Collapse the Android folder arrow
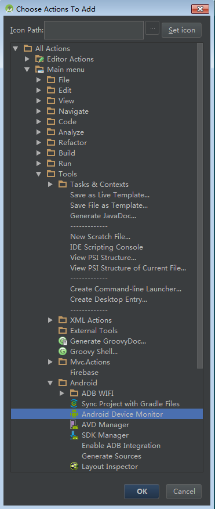 pos(50,383)
